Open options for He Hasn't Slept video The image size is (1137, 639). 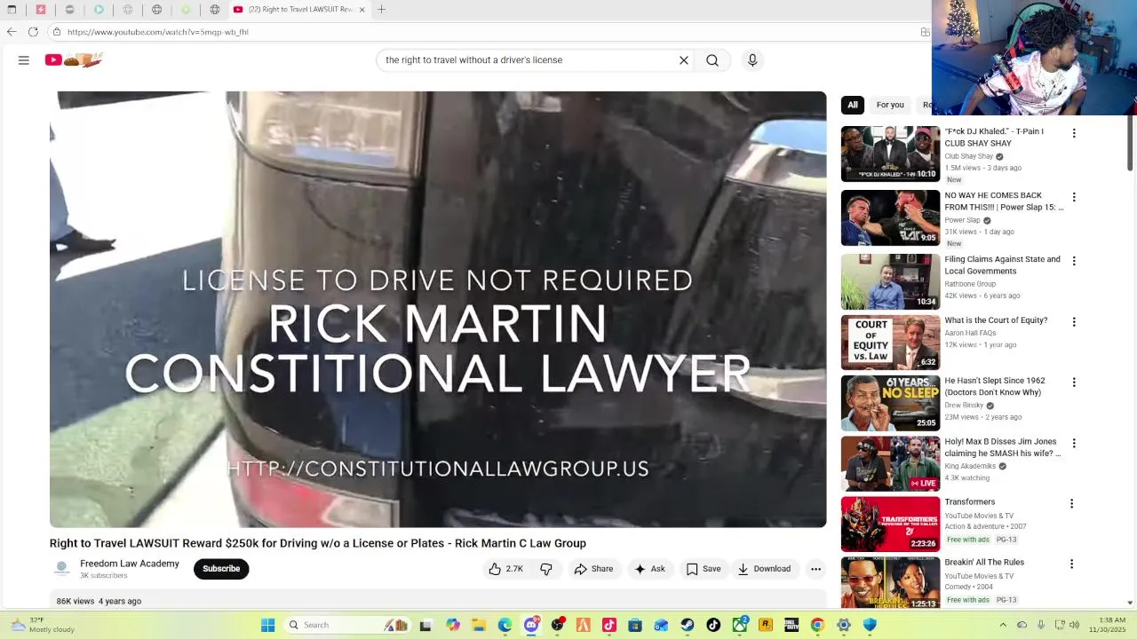(1074, 383)
